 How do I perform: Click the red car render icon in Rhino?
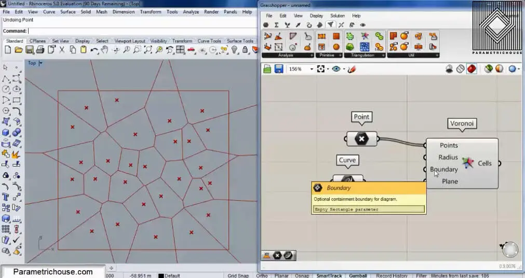[191, 50]
